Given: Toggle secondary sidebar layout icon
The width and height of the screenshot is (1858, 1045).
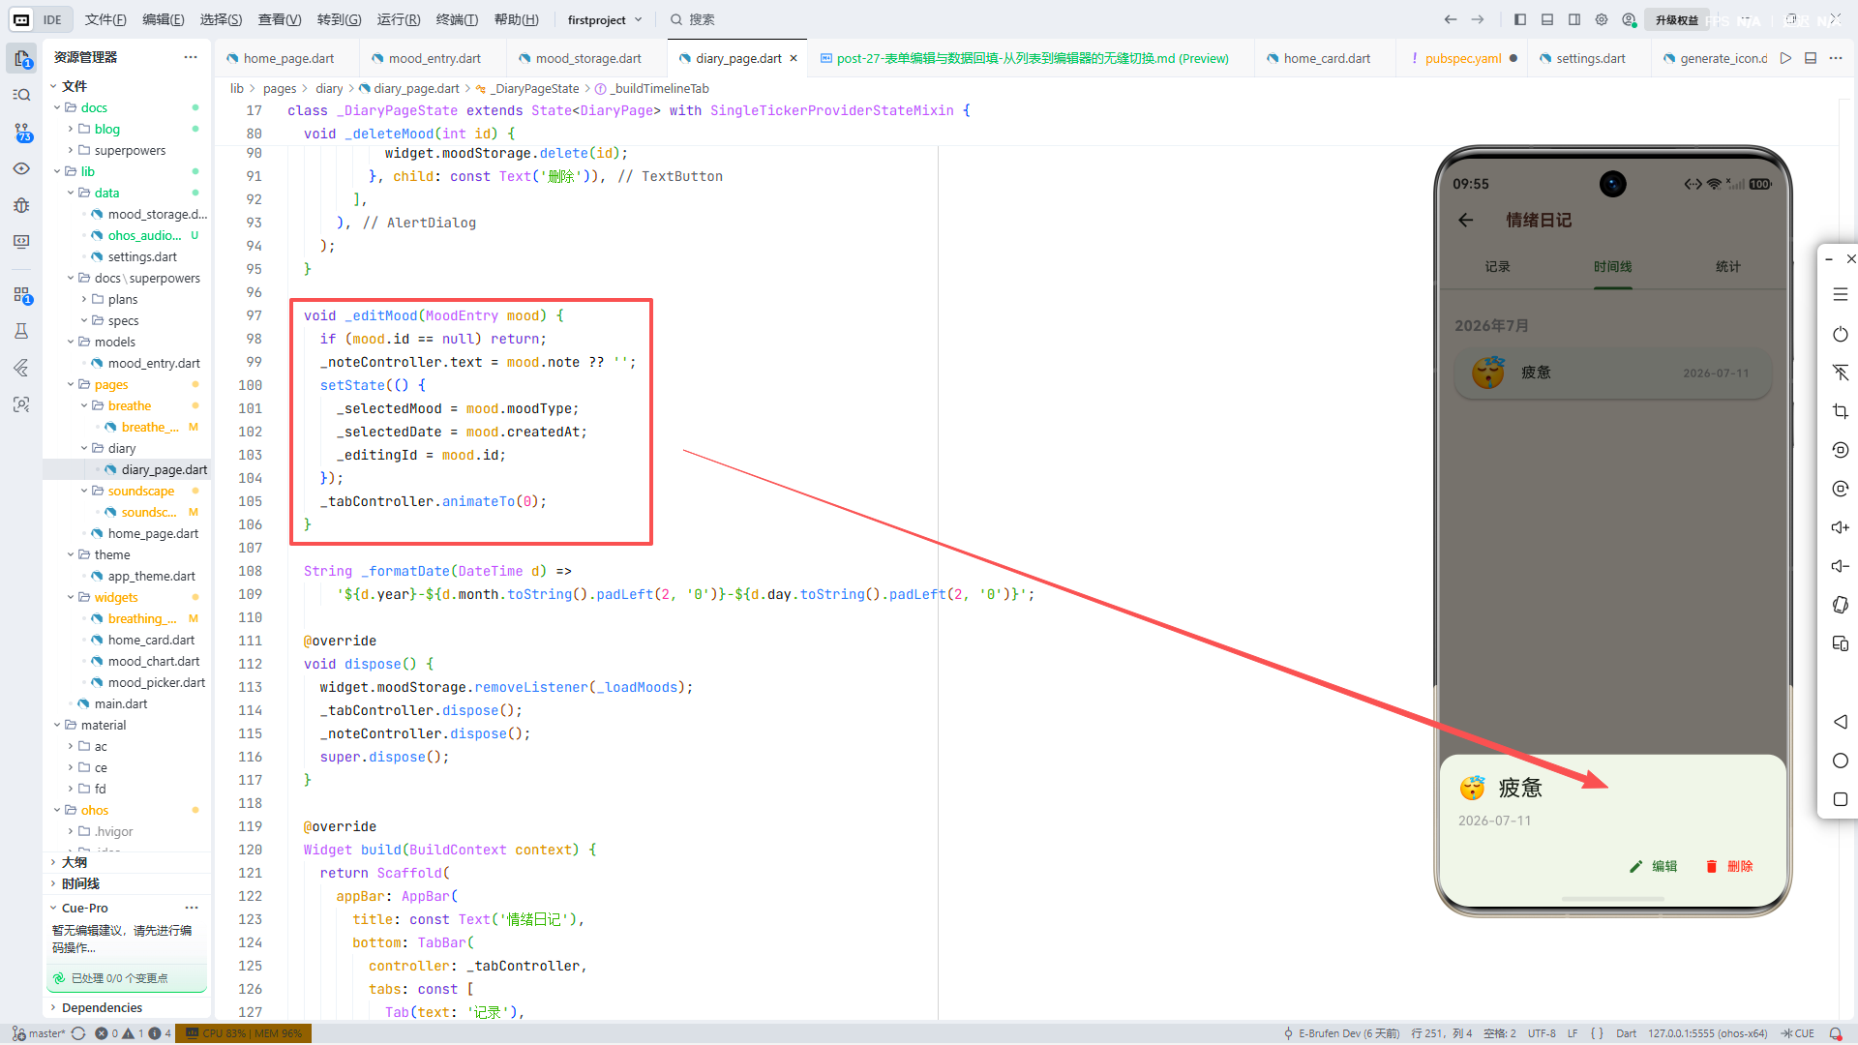Looking at the screenshot, I should tap(1574, 19).
